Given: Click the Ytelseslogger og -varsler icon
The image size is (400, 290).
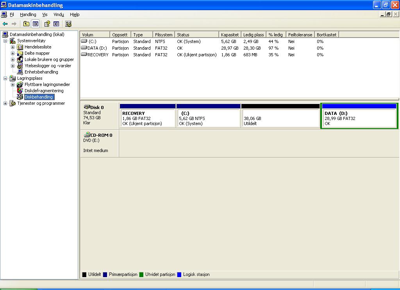Looking at the screenshot, I should pos(20,66).
